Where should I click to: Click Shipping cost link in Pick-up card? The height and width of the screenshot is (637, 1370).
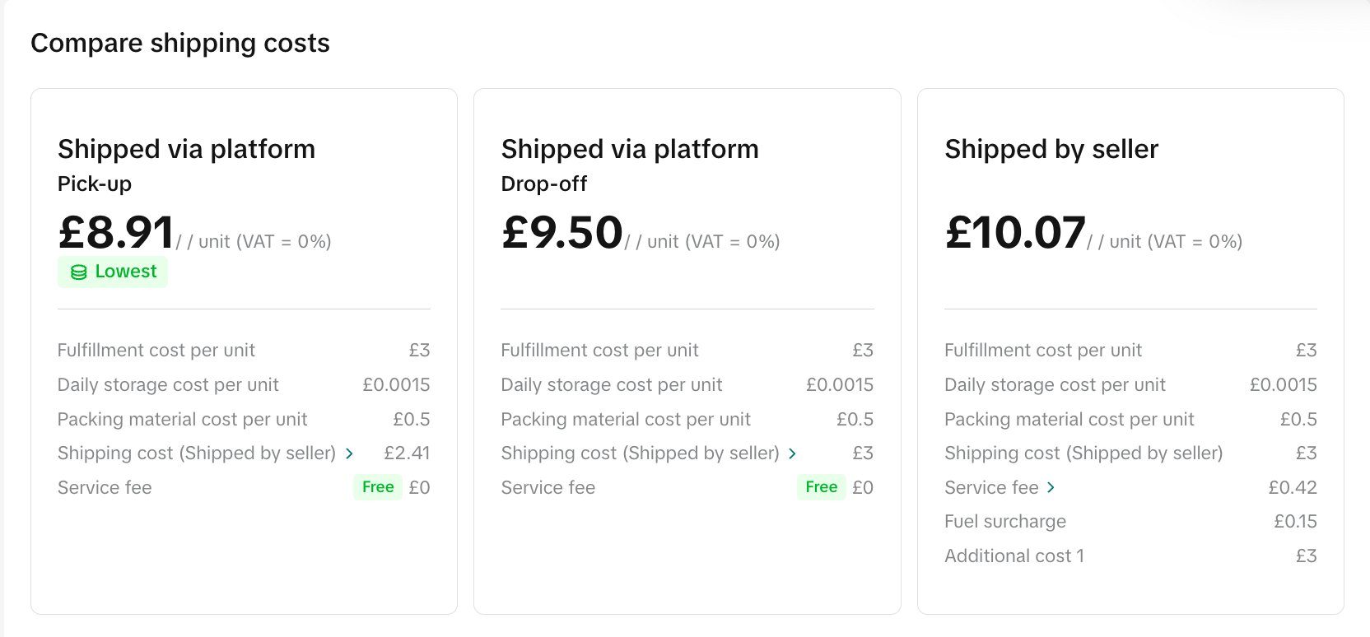[197, 453]
